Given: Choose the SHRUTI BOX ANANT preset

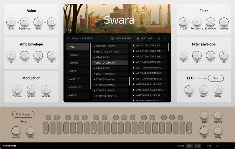Looking at the screenshot, I should (110, 51).
